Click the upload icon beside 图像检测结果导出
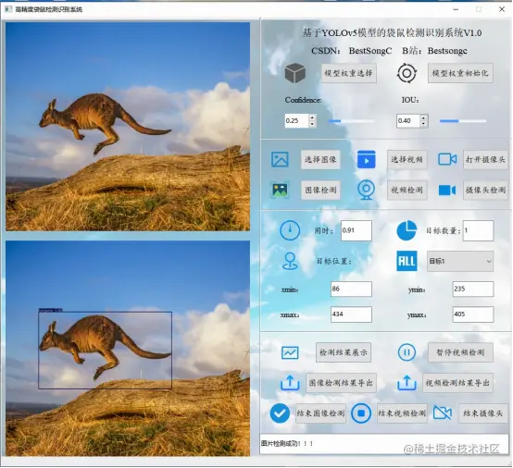 pyautogui.click(x=290, y=383)
